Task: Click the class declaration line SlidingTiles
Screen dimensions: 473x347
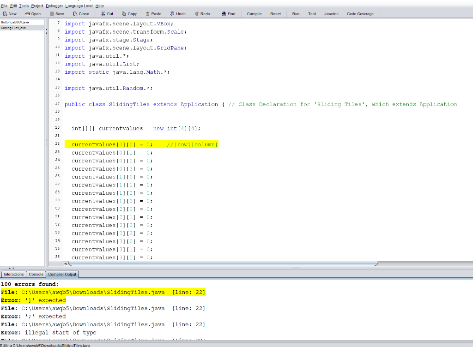Action: click(x=261, y=104)
